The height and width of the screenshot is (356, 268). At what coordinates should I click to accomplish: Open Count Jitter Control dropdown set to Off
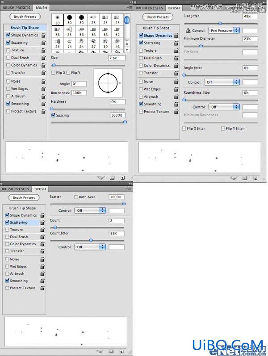click(x=90, y=247)
